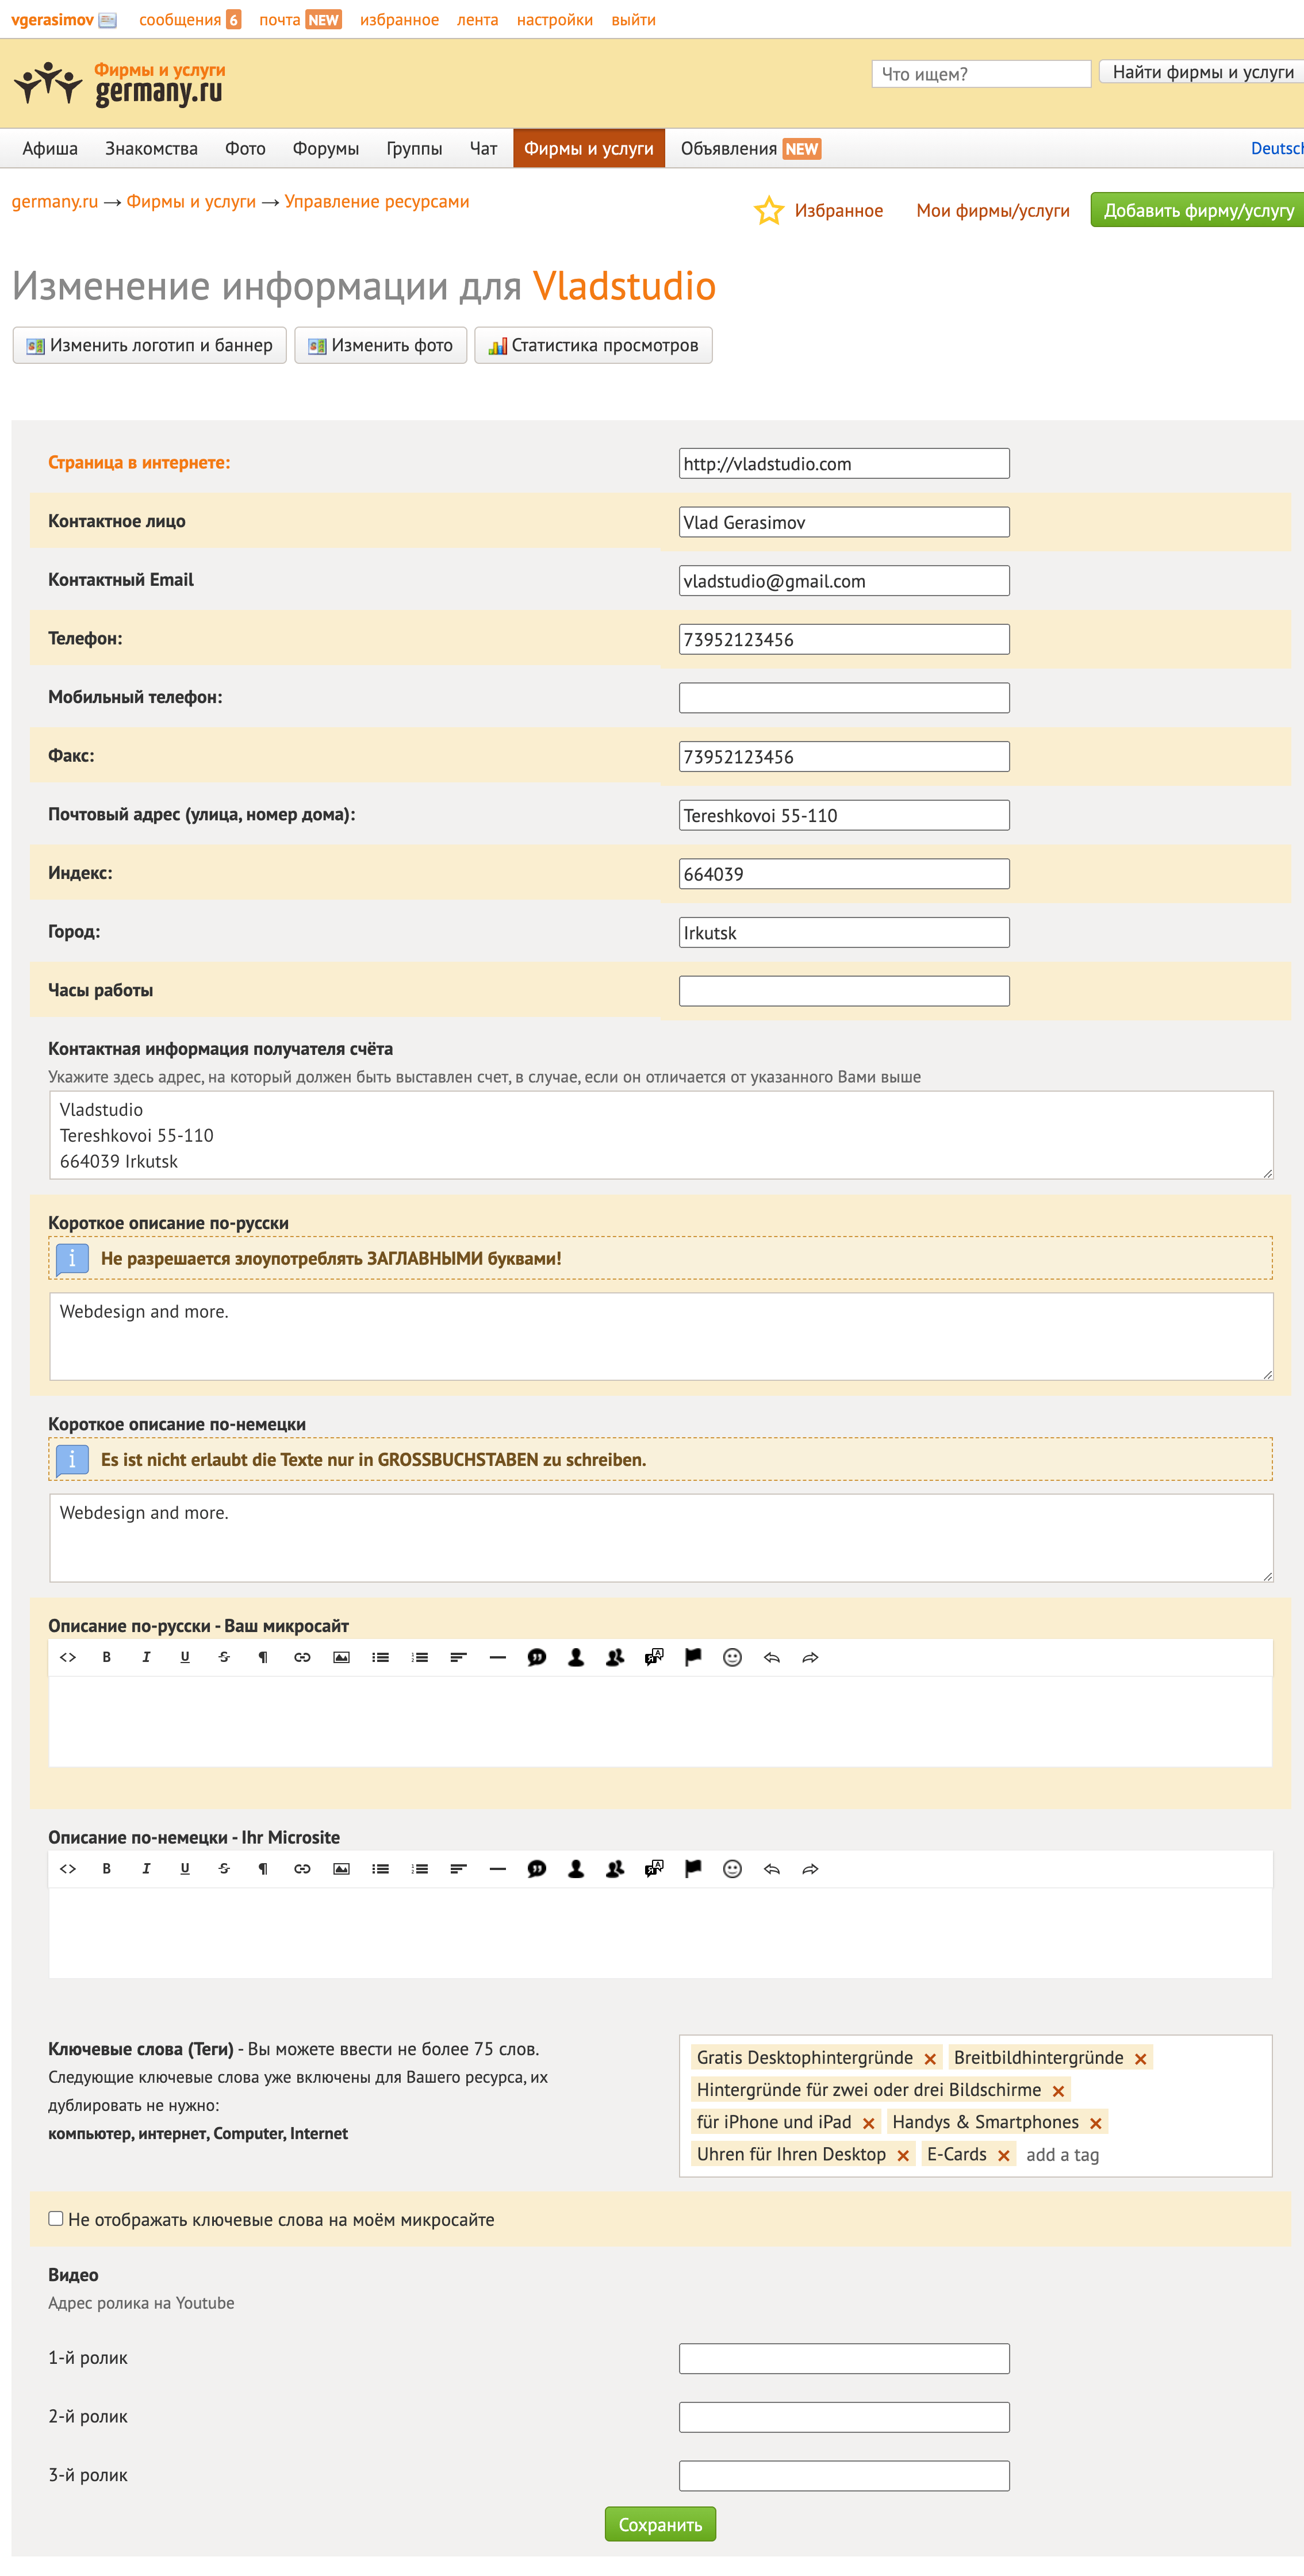Open text alignment dropdown in German Microsite editor
1304x2576 pixels.
pos(458,1869)
